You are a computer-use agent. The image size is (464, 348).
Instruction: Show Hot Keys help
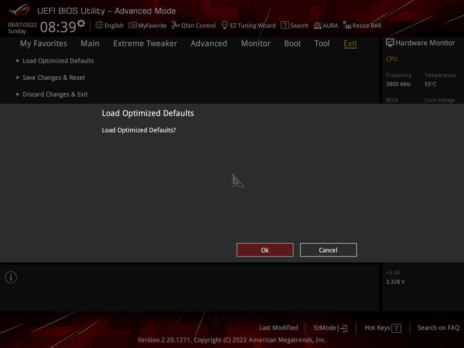tap(377, 328)
